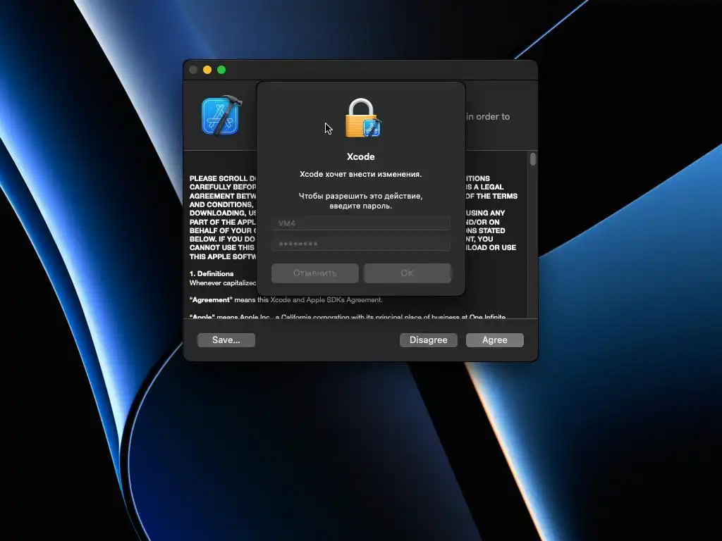This screenshot has width=722, height=541.
Task: Save the license agreement with Save...
Action: pos(226,340)
